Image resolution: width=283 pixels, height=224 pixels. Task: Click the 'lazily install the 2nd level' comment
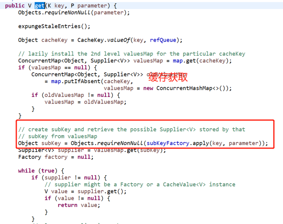pyautogui.click(x=132, y=54)
